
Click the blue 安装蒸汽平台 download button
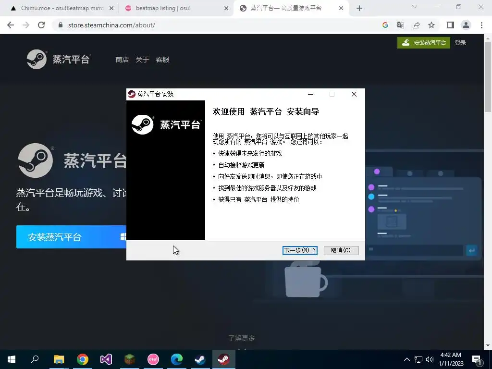pos(71,237)
